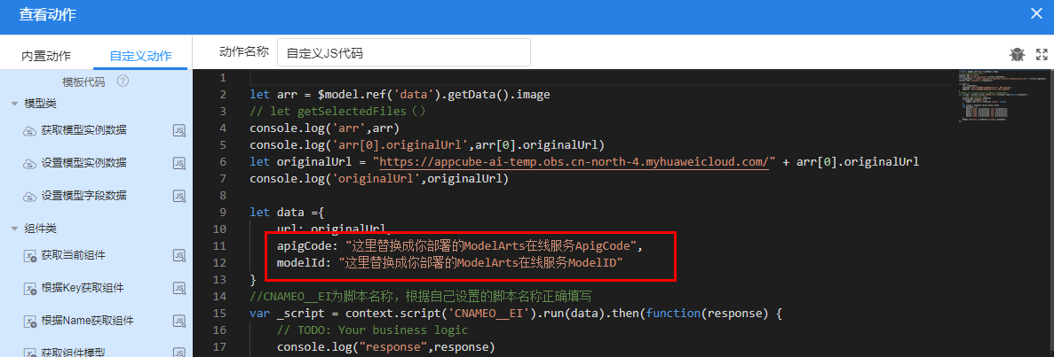Image resolution: width=1054 pixels, height=357 pixels.
Task: Open help icon beside 模板代码
Action: tap(123, 81)
